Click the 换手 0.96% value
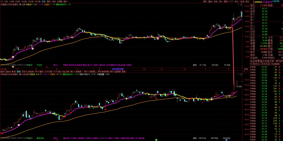This screenshot has width=283, height=141. point(264,52)
